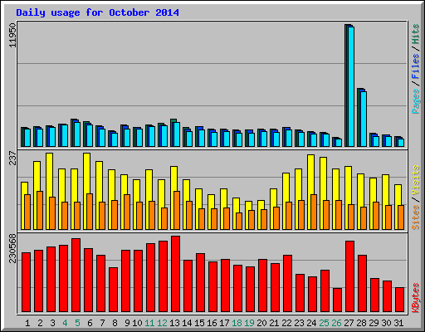Select the orange sites bar for day 24
Image resolution: width=425 pixels, height=332 pixels.
(x=314, y=212)
